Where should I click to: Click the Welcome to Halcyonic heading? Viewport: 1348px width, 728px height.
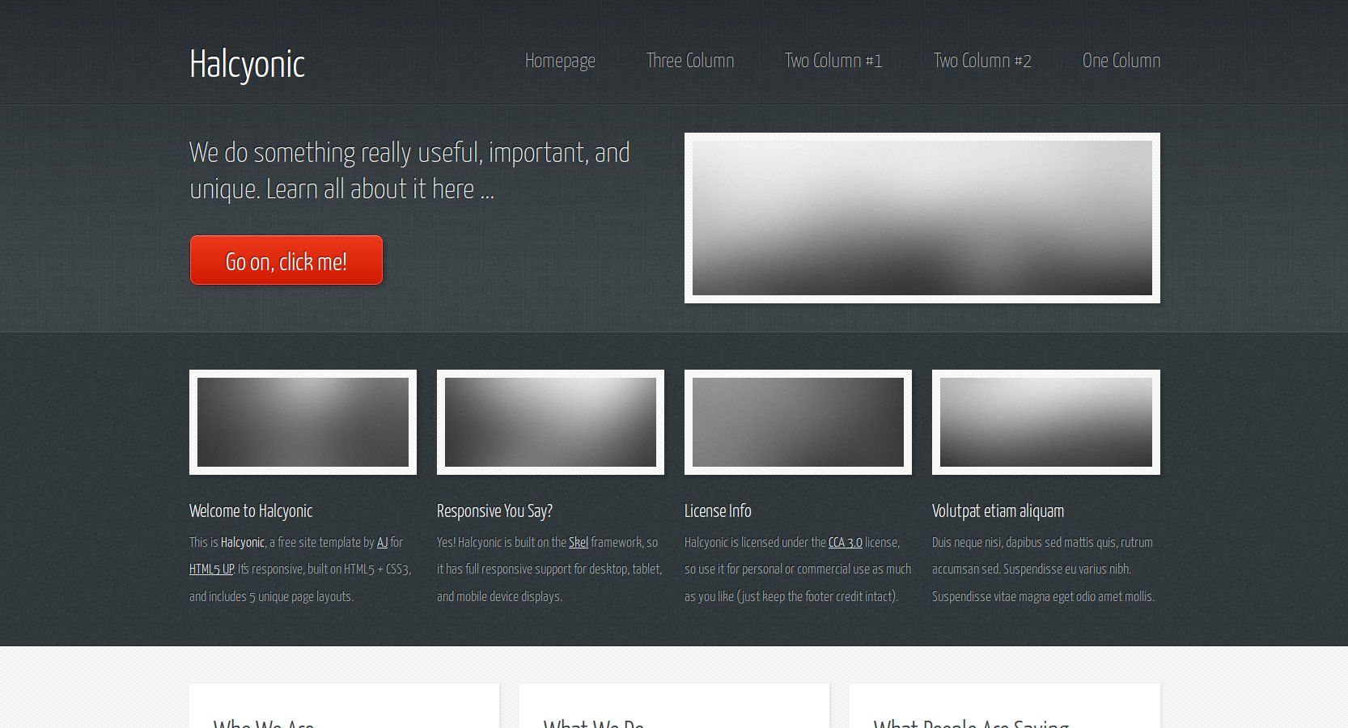coord(251,511)
